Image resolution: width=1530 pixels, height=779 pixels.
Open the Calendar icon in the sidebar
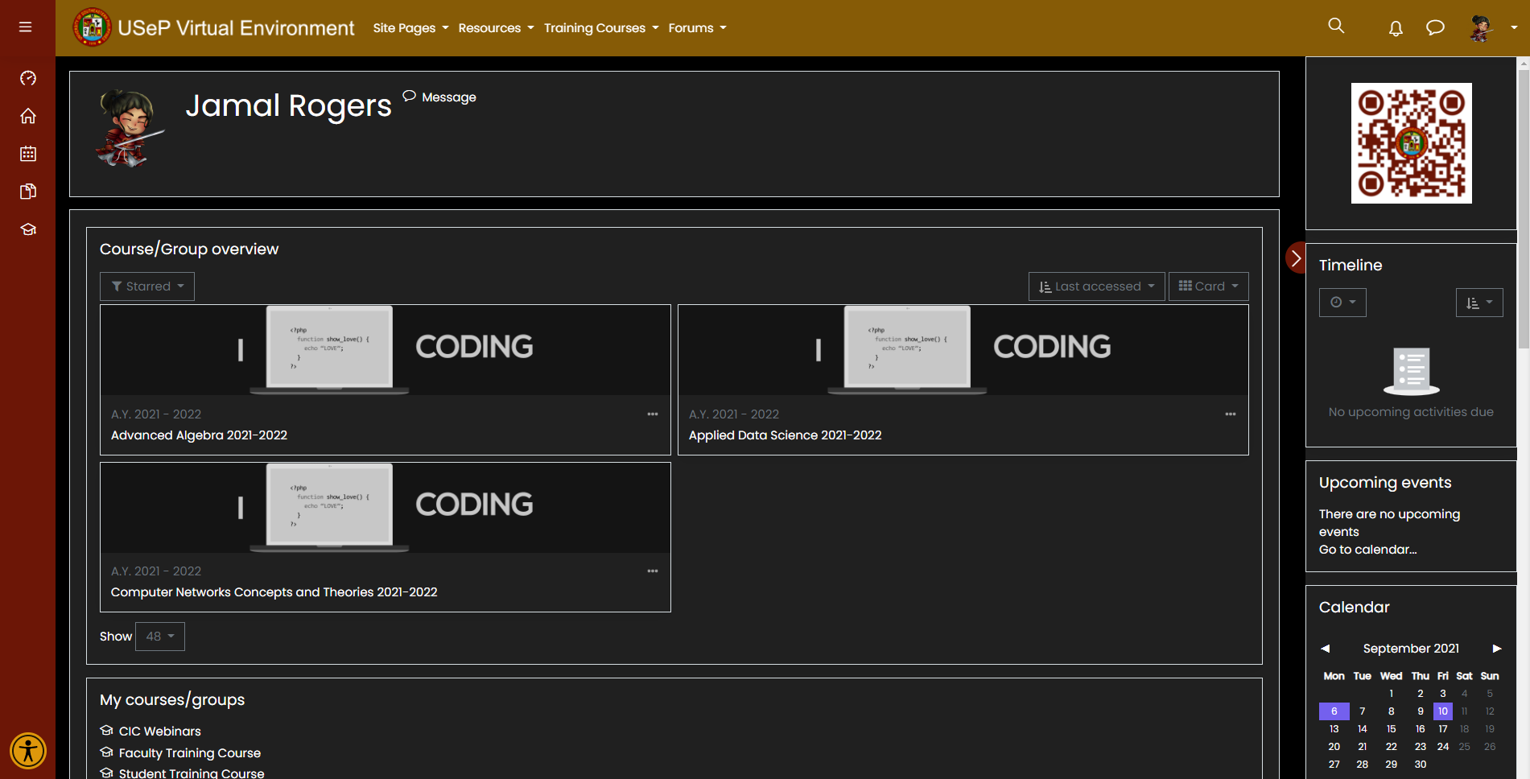(x=27, y=153)
